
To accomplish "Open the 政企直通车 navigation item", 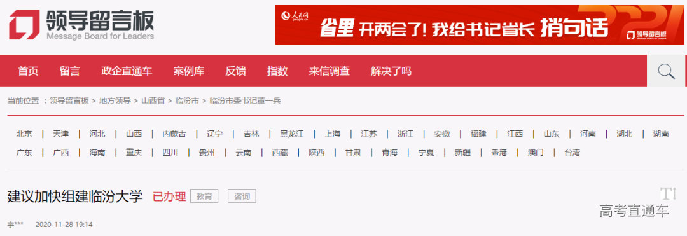I will pyautogui.click(x=127, y=71).
